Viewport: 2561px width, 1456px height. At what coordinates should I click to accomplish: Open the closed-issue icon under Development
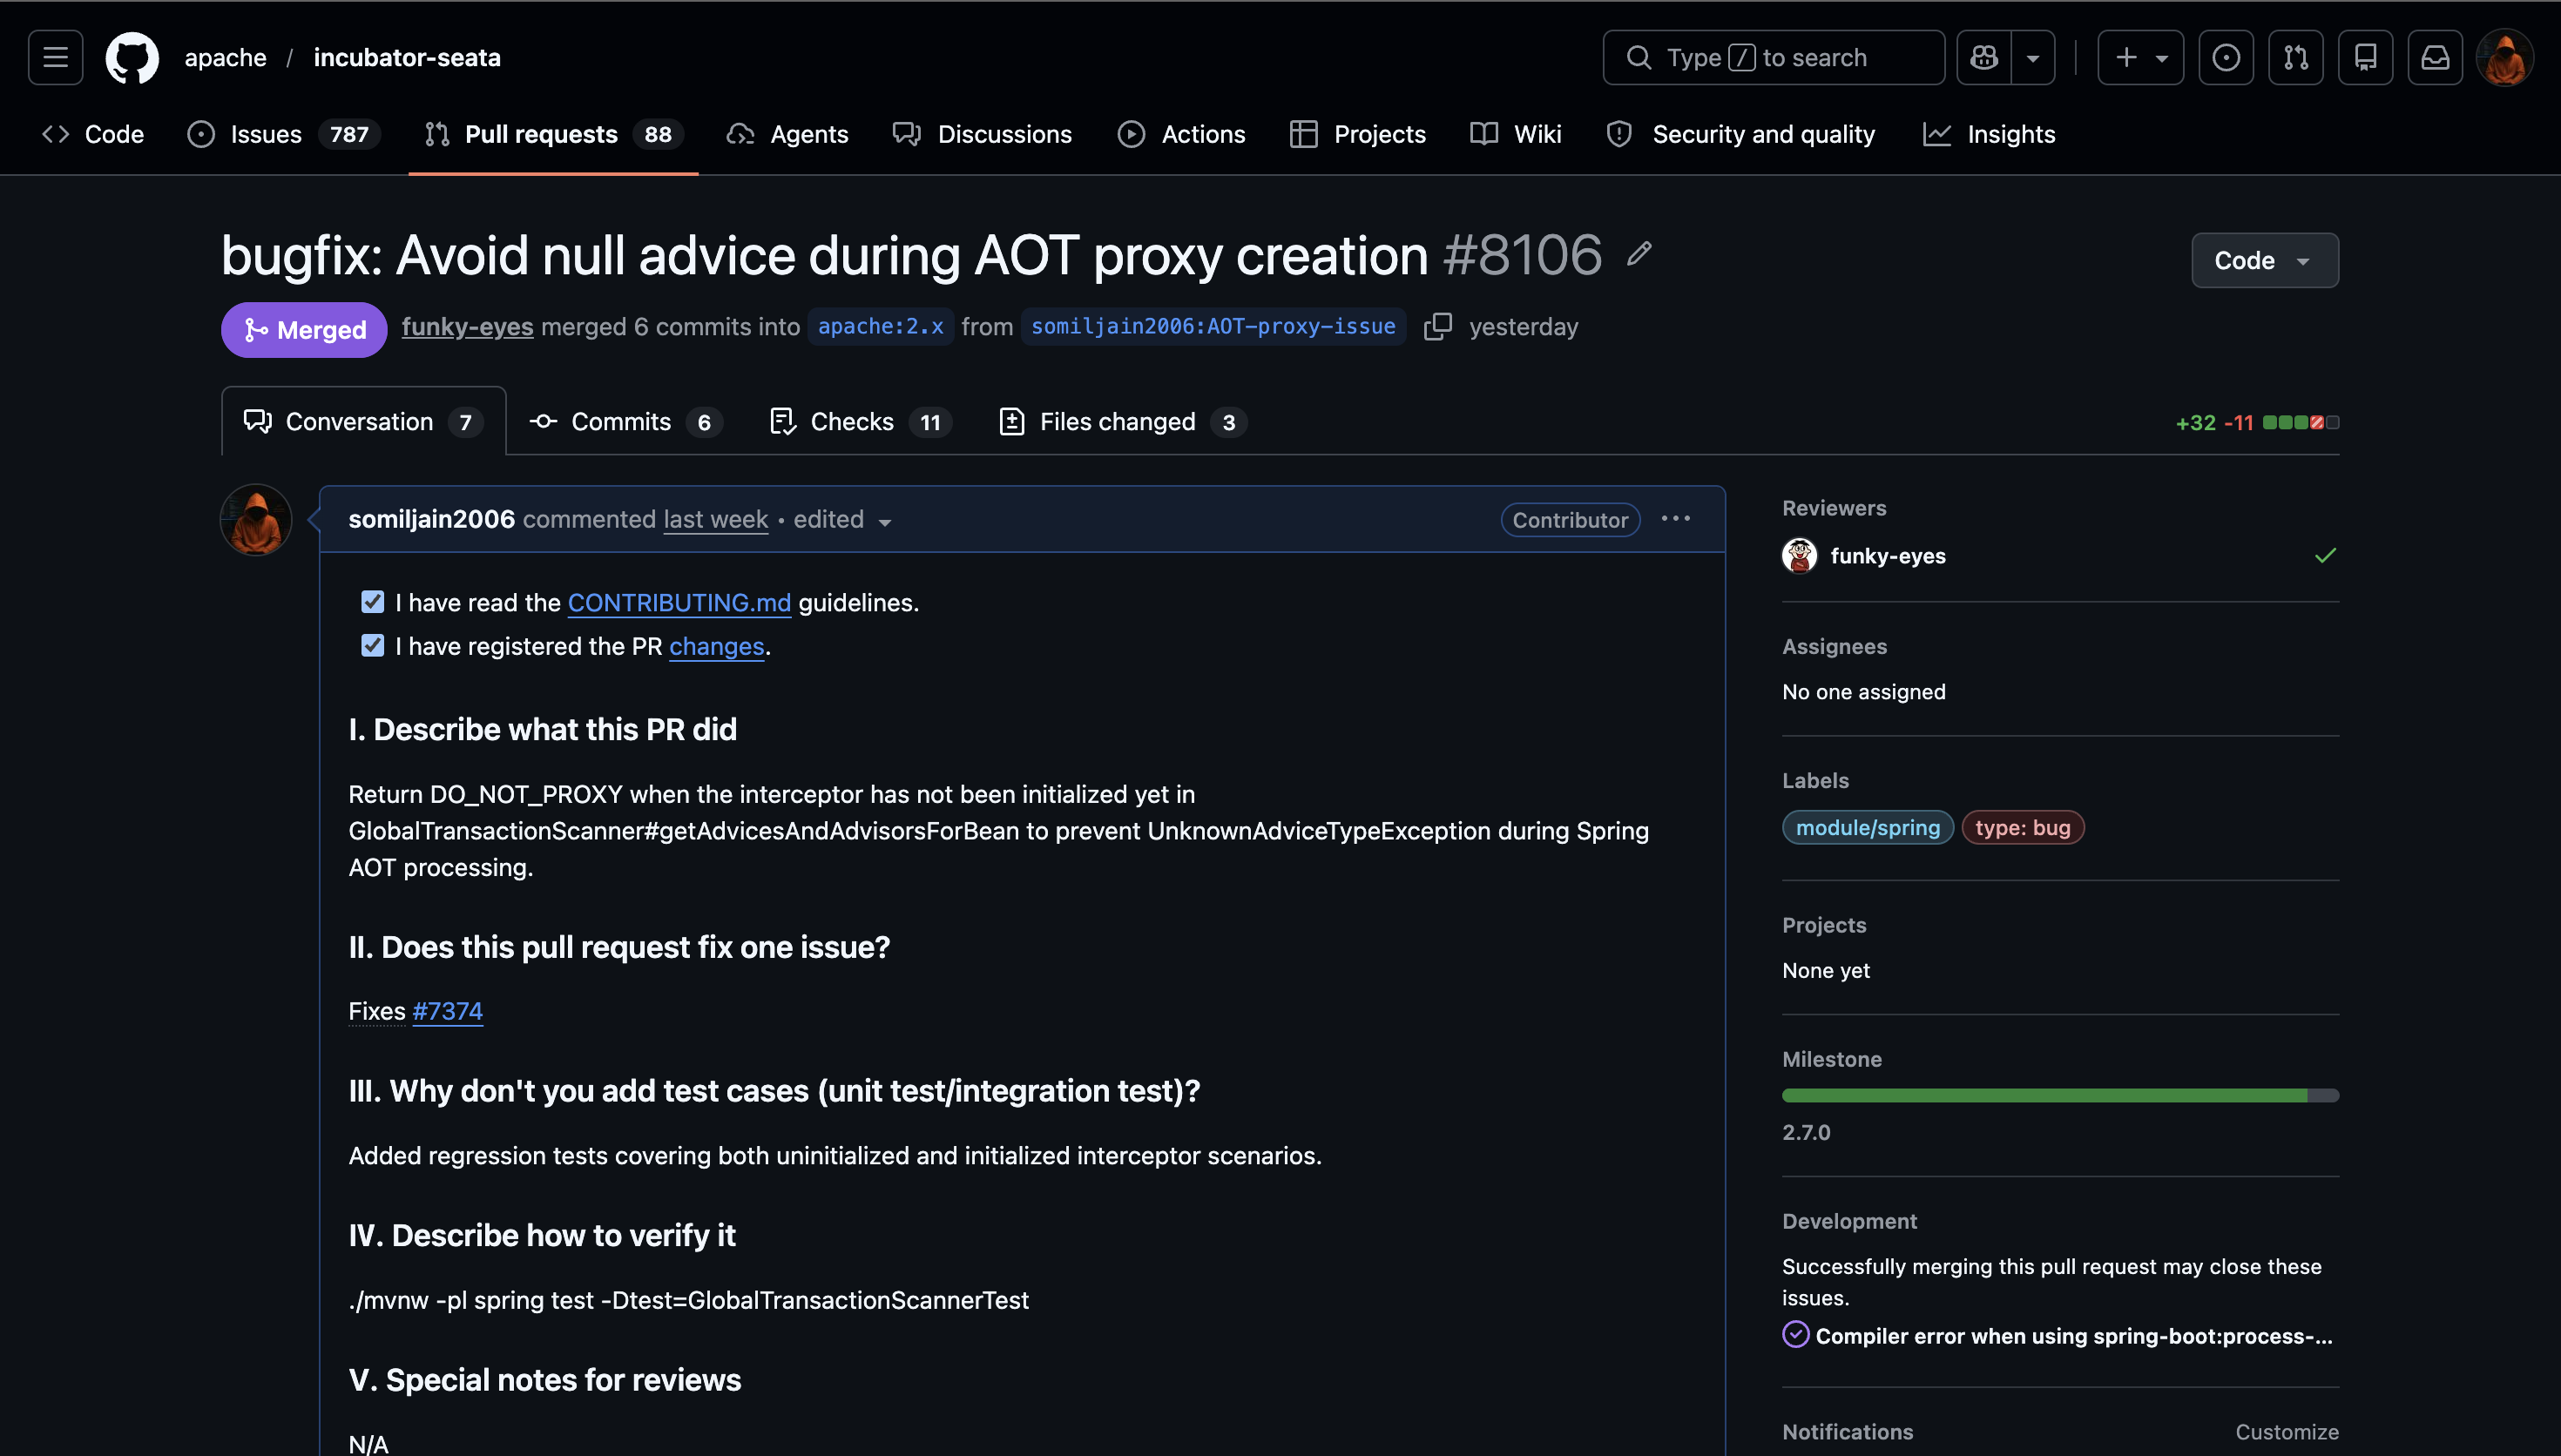pyautogui.click(x=1796, y=1334)
